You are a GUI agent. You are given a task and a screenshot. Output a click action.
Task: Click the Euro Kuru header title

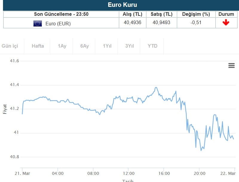click(122, 5)
